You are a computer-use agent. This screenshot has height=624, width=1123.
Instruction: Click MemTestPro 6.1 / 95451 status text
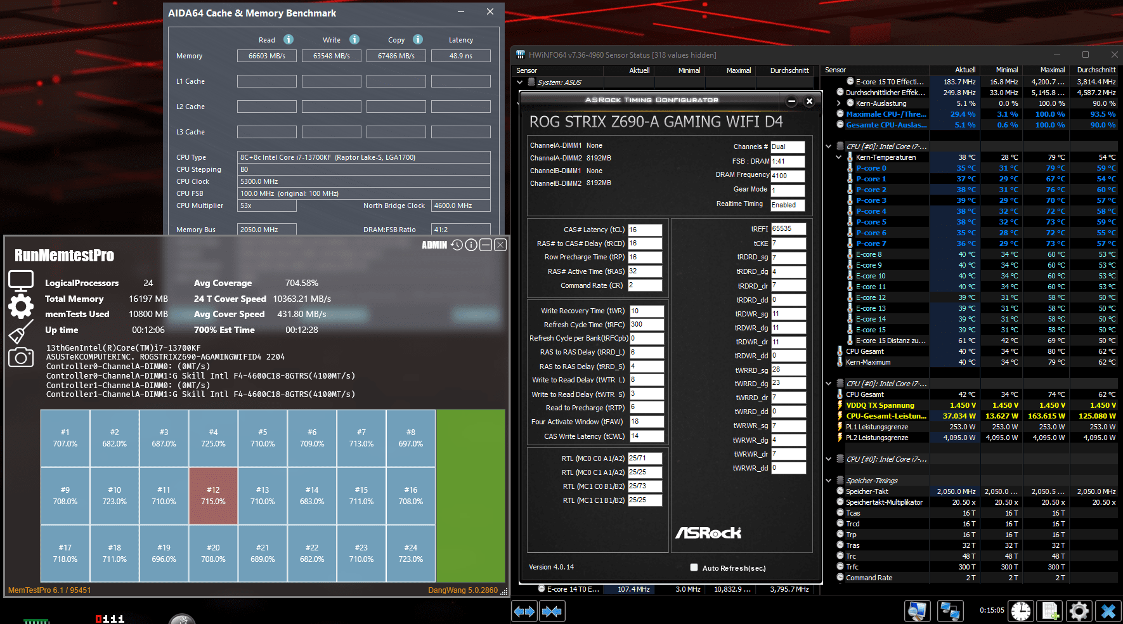click(x=49, y=590)
